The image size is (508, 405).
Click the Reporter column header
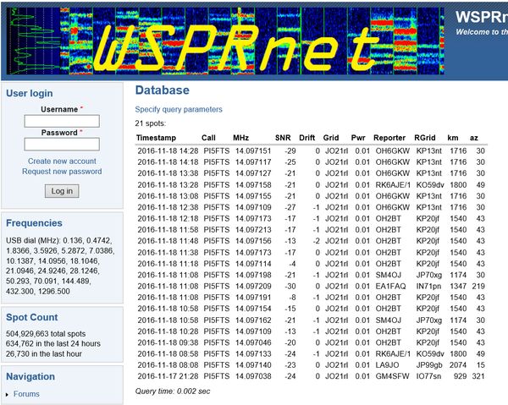click(389, 137)
